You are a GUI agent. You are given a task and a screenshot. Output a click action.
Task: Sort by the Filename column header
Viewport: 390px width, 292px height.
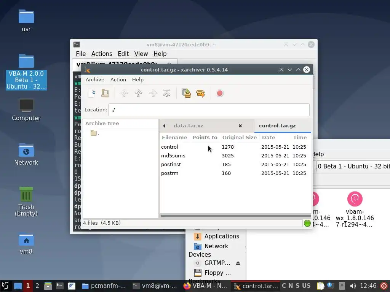[x=174, y=137]
